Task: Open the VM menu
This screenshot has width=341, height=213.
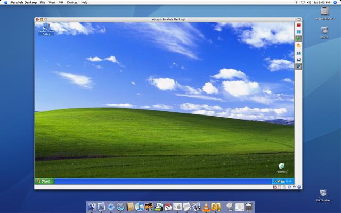Action: (61, 2)
